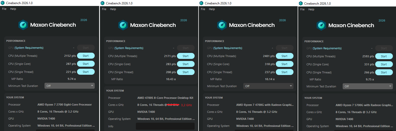
Task: Open the Help menu in the Ryzen 7 5700G window
Action: click(311, 9)
